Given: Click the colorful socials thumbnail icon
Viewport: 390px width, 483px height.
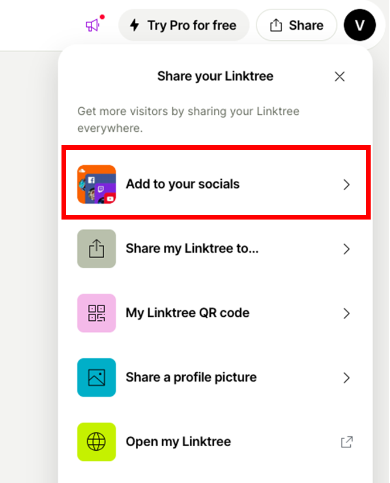Looking at the screenshot, I should 97,184.
